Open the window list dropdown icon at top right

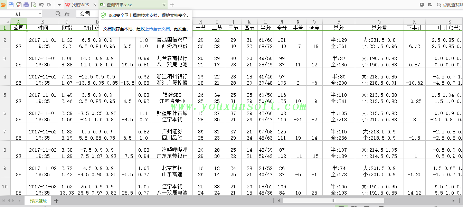(430, 5)
